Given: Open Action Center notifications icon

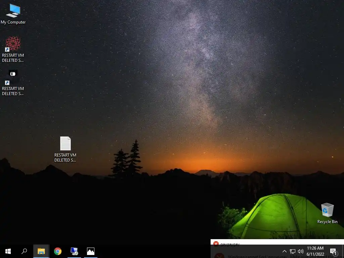Looking at the screenshot, I should coord(334,251).
